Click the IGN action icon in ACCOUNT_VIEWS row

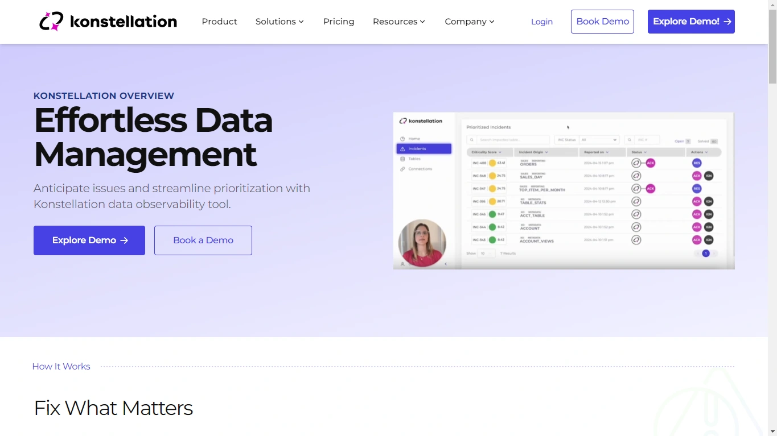click(709, 240)
